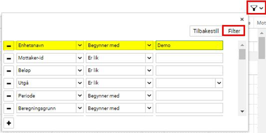Open the Periode operator dropdown
The image size is (266, 133).
[149, 96]
